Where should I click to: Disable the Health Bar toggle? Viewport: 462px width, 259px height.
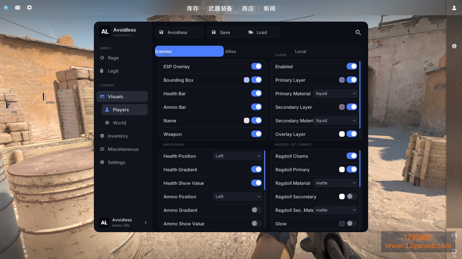256,94
